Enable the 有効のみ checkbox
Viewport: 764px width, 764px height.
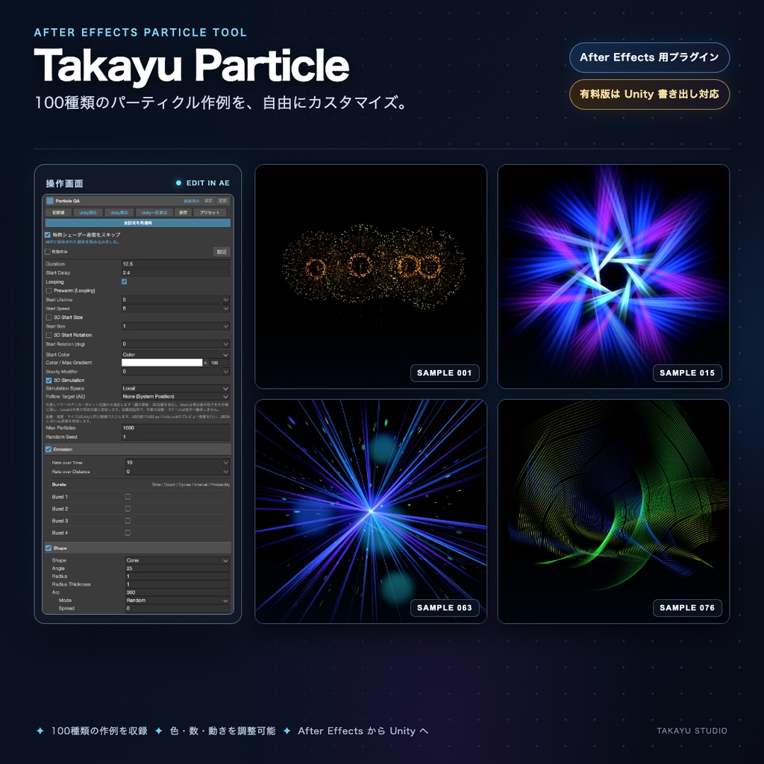(x=48, y=252)
